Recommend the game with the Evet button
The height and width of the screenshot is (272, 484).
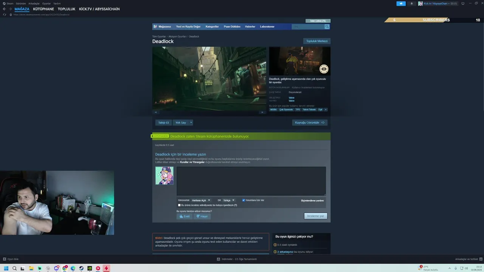click(185, 216)
